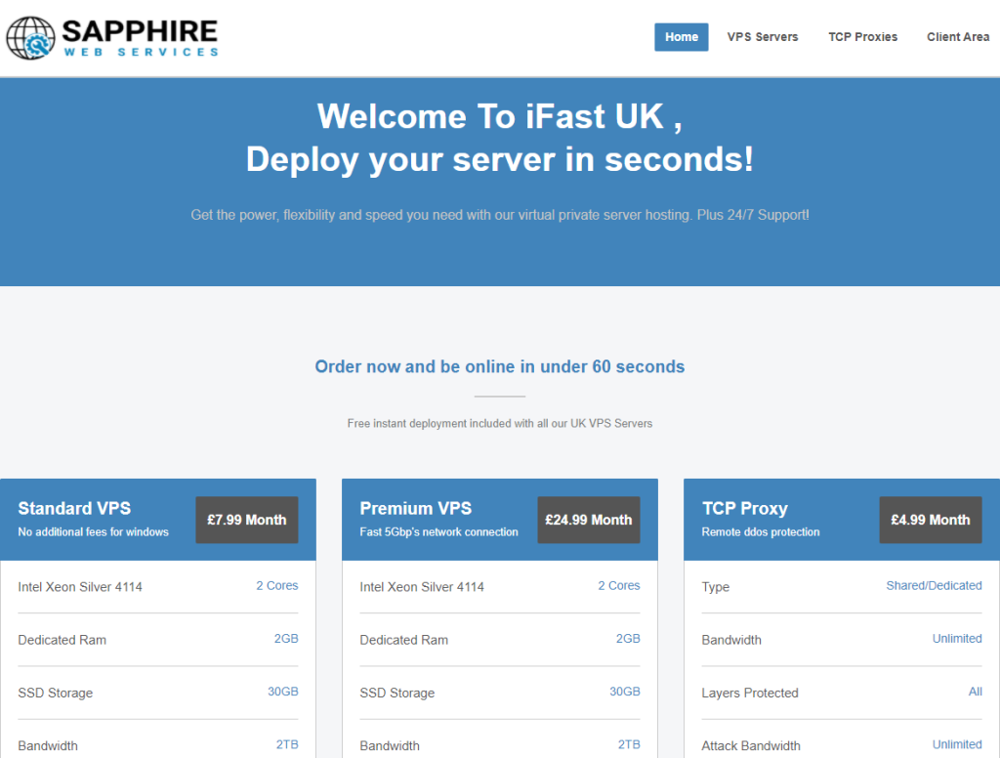This screenshot has width=1000, height=758.
Task: Click '2GB' Dedicated Ram in Standard VPS
Action: (x=286, y=639)
